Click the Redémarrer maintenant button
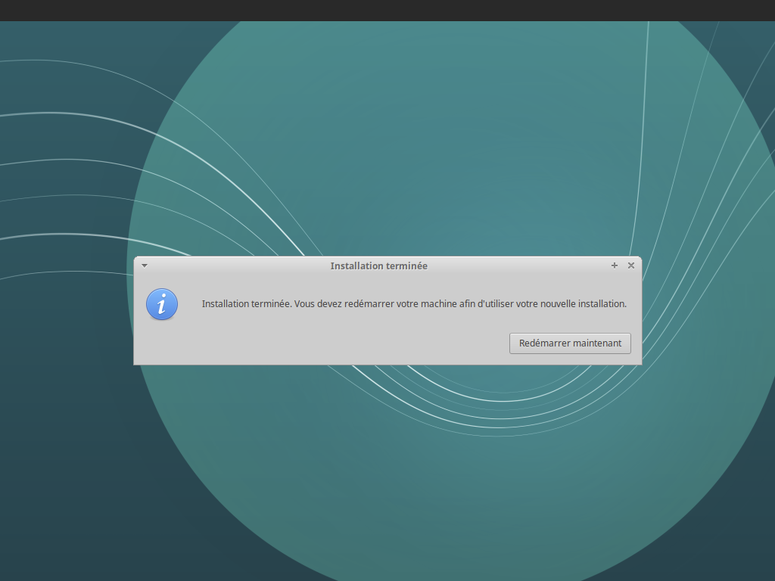 pyautogui.click(x=570, y=343)
